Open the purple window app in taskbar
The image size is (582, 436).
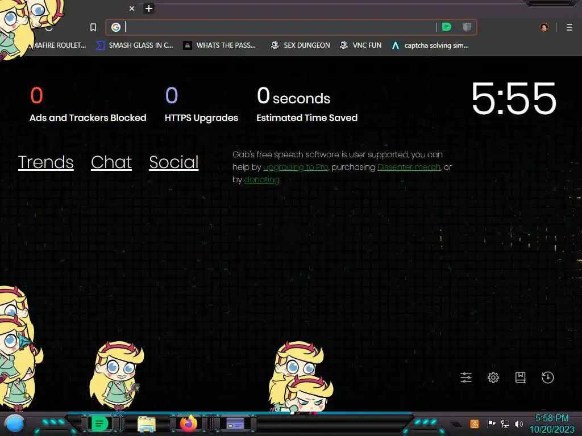click(x=235, y=424)
